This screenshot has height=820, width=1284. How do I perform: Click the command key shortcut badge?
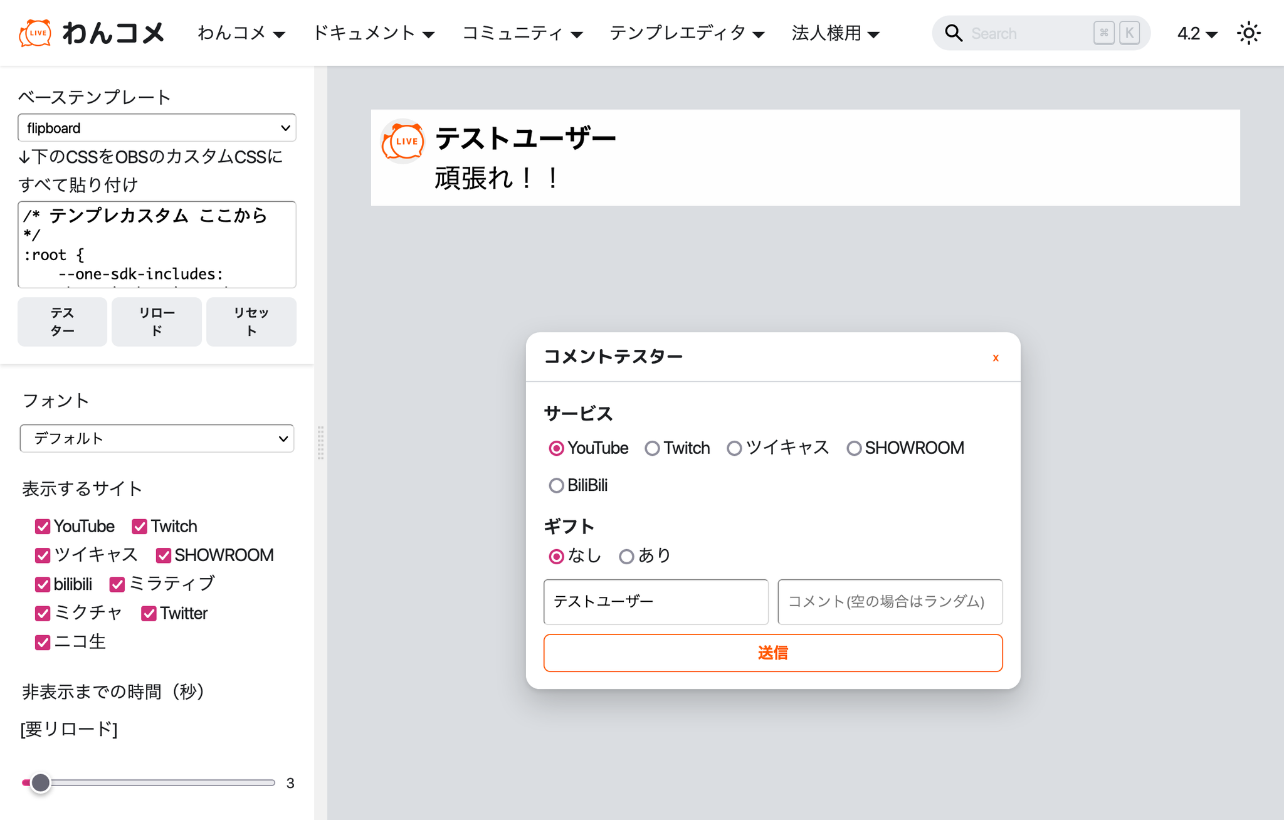(x=1103, y=33)
